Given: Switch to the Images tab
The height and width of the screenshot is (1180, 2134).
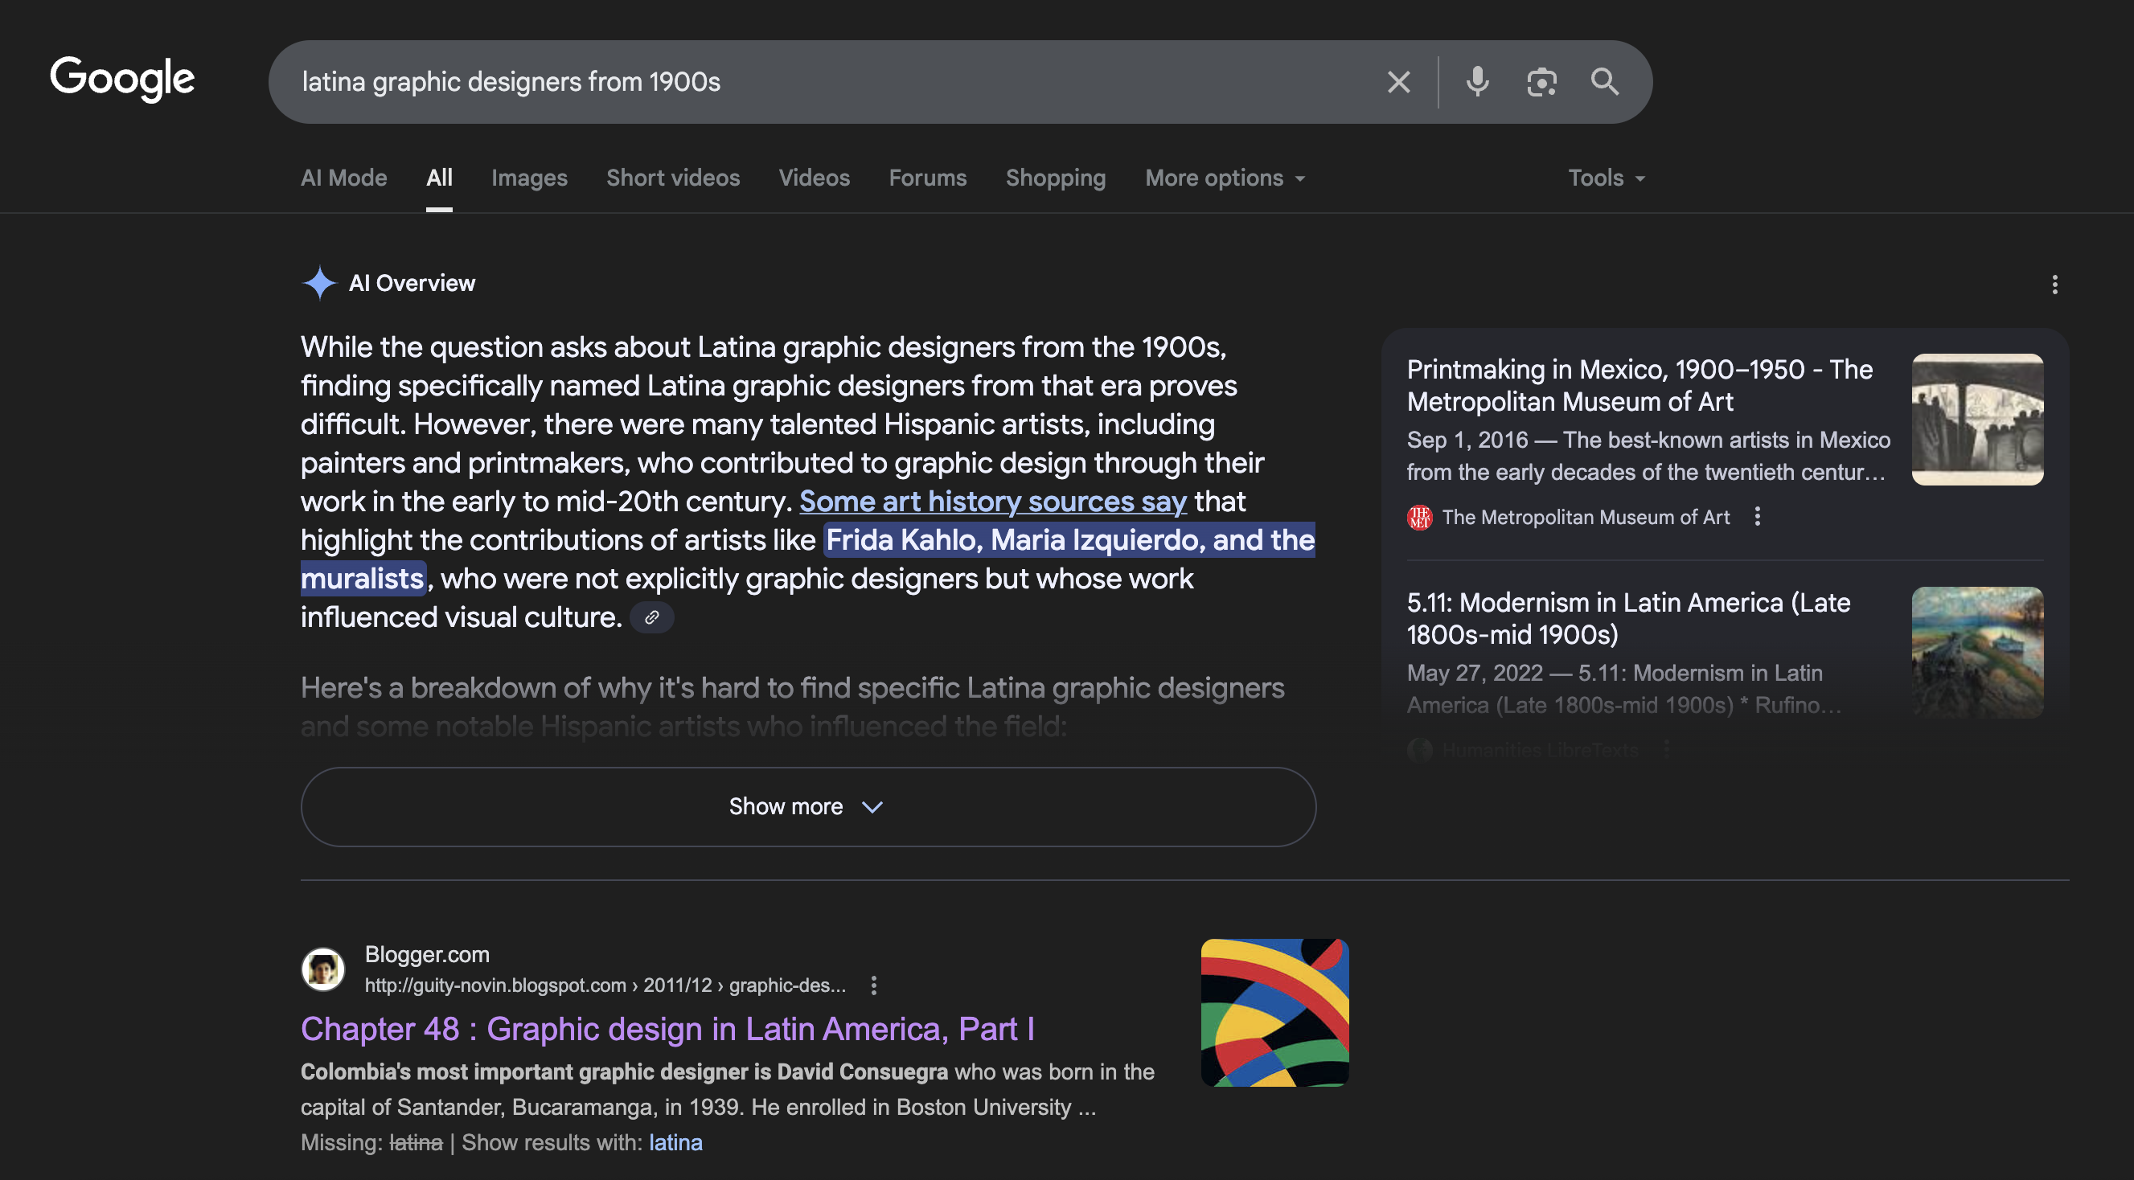Looking at the screenshot, I should (528, 178).
